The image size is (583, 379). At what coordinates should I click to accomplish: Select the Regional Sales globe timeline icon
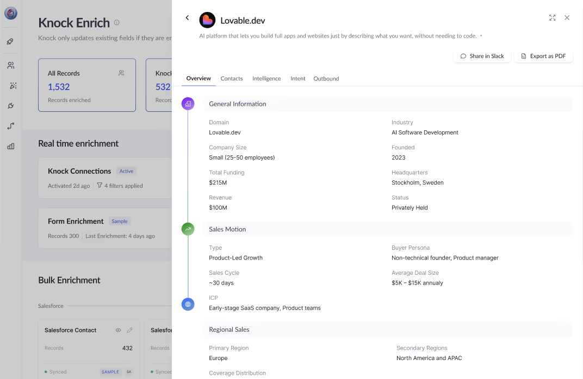pos(188,304)
